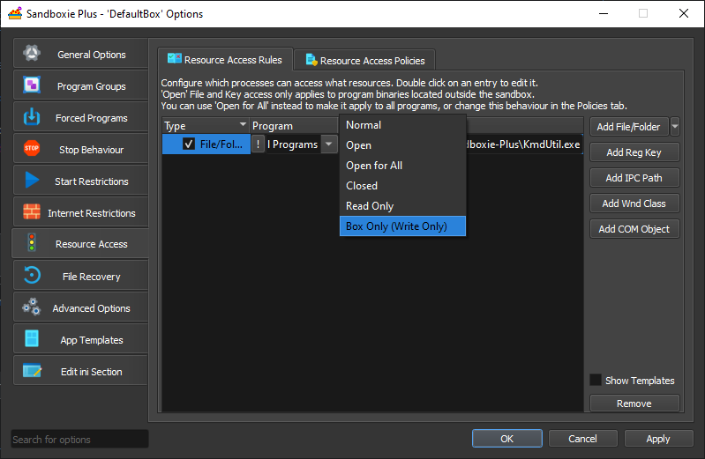Click the Programs combo box text field
Screen dimensions: 705x459
click(293, 144)
